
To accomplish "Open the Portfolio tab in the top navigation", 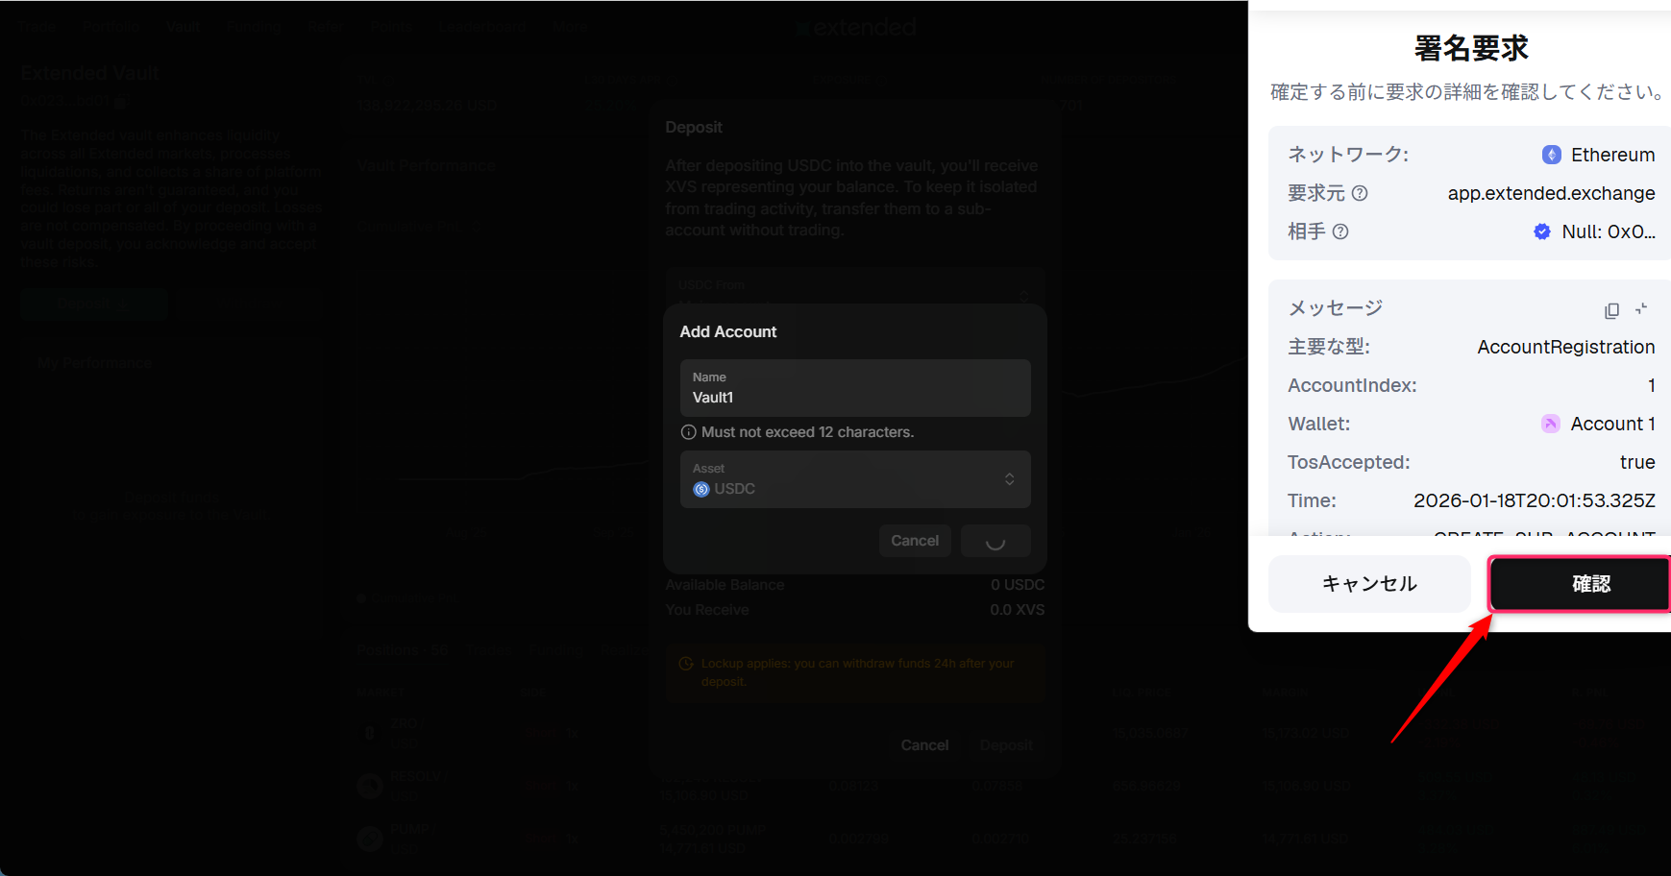I will [111, 26].
